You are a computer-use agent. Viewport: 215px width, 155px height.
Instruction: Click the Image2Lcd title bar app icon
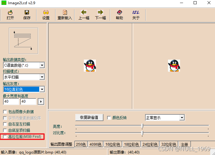point(4,3)
